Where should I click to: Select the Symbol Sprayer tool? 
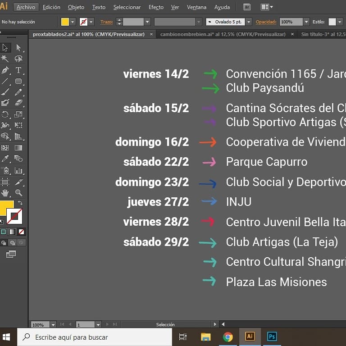tap(5, 170)
